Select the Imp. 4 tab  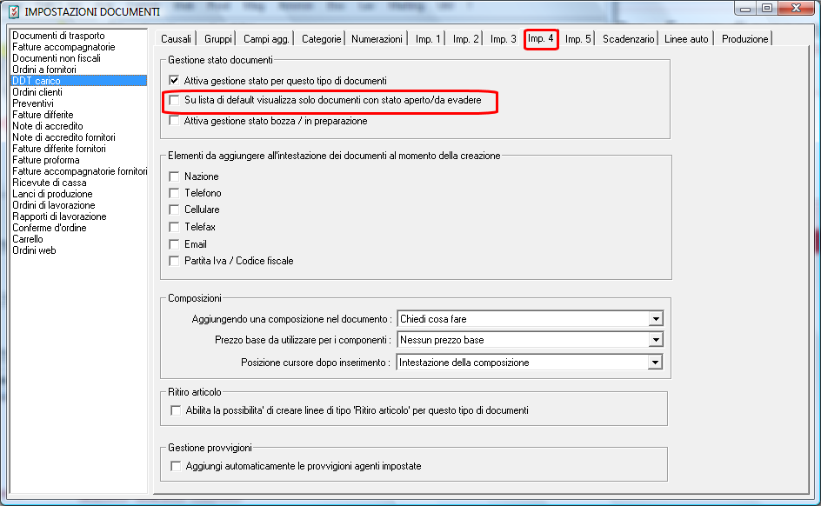[x=541, y=39]
